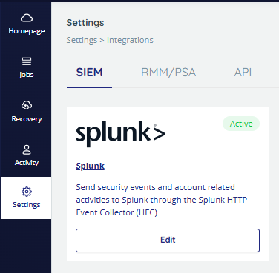The height and width of the screenshot is (273, 279).
Task: Click the Recovery cloud-restore icon
Action: 27,105
